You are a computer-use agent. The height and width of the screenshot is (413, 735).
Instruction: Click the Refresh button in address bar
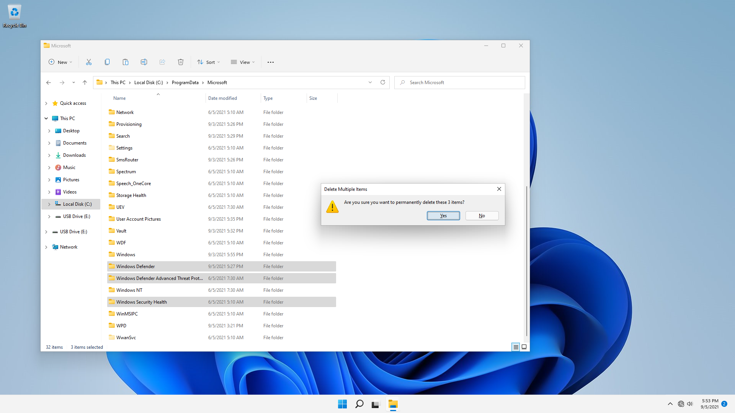[x=383, y=82]
